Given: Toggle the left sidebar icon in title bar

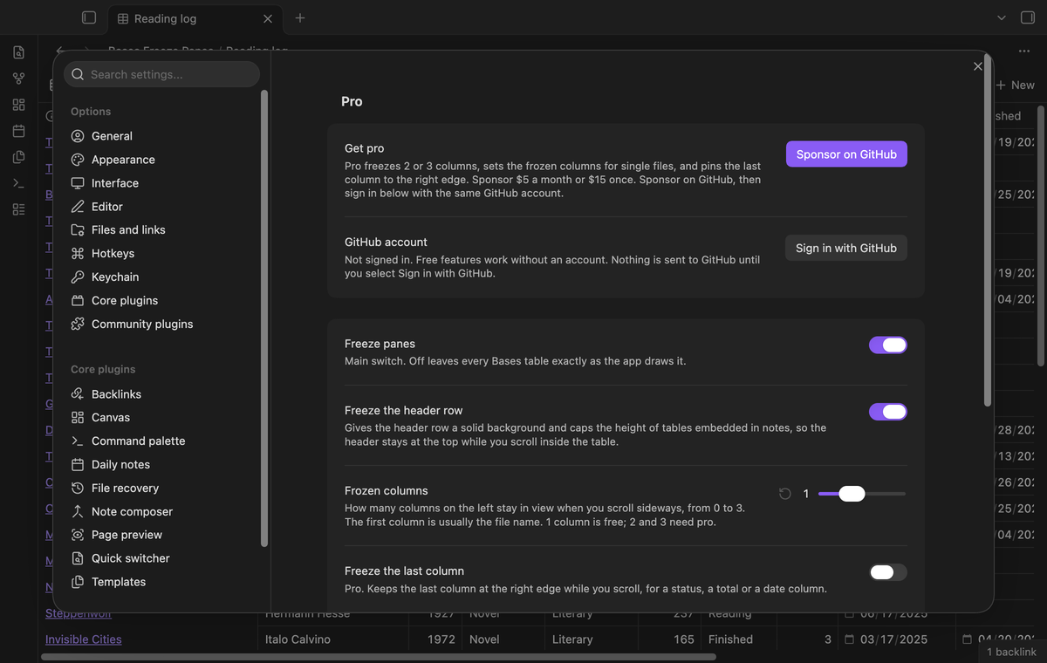Looking at the screenshot, I should 88,17.
